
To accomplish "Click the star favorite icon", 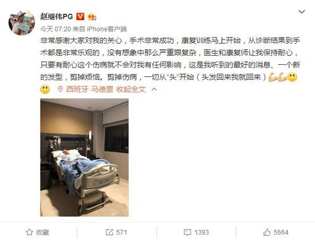I will tap(29, 232).
